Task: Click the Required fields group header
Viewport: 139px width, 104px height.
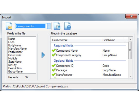Action: [64, 45]
